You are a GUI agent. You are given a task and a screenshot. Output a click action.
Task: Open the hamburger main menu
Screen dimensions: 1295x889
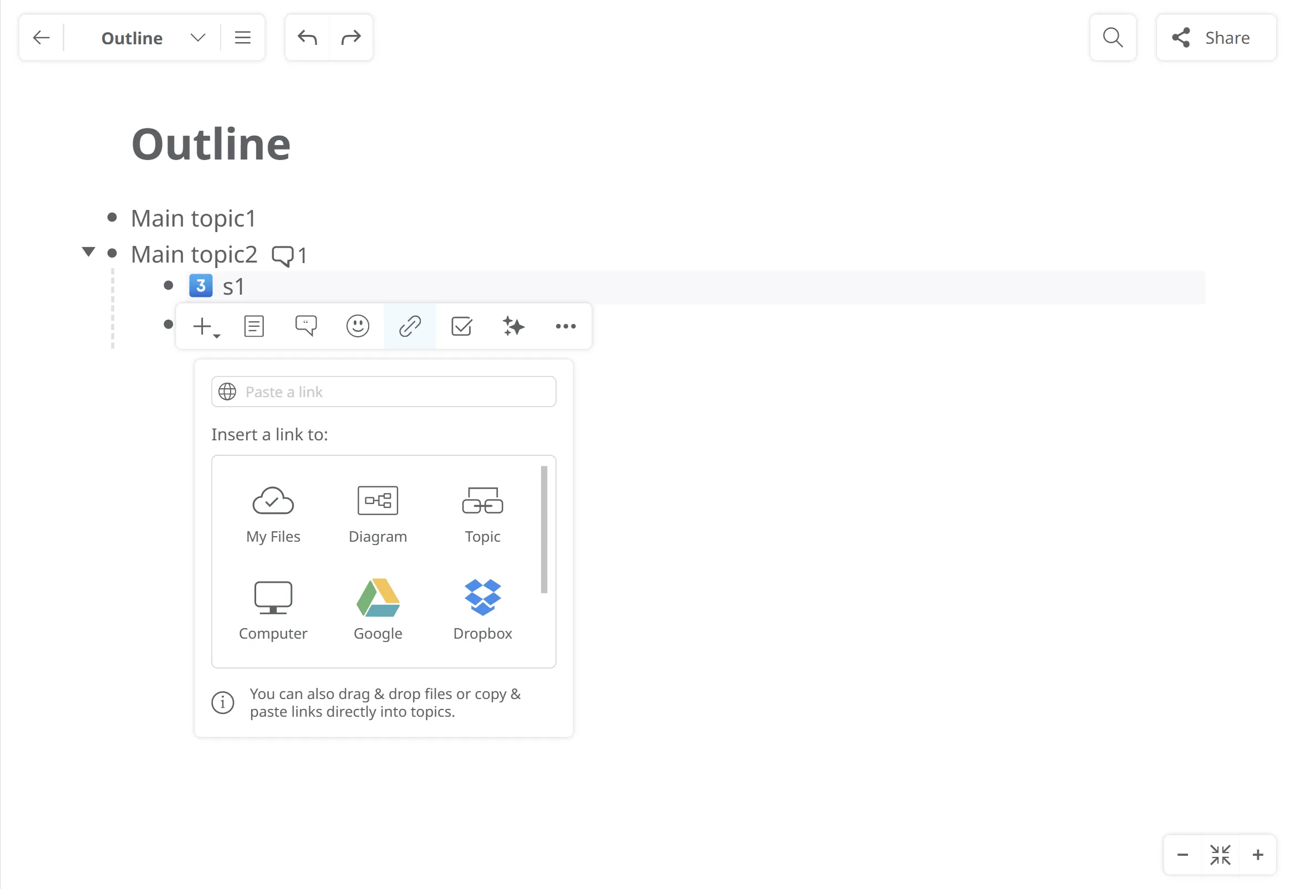pos(242,38)
